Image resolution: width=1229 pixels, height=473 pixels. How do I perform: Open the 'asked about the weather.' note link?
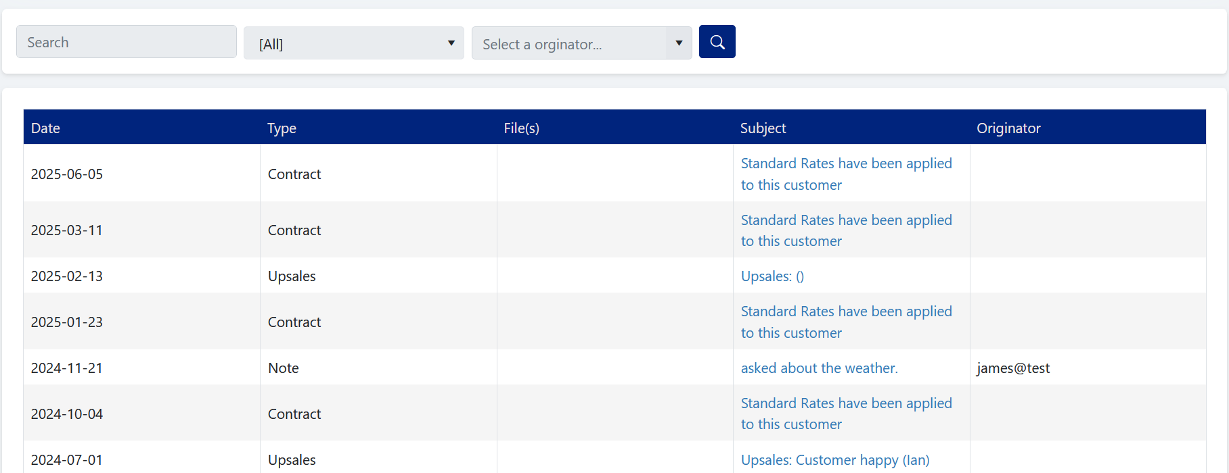pyautogui.click(x=819, y=368)
